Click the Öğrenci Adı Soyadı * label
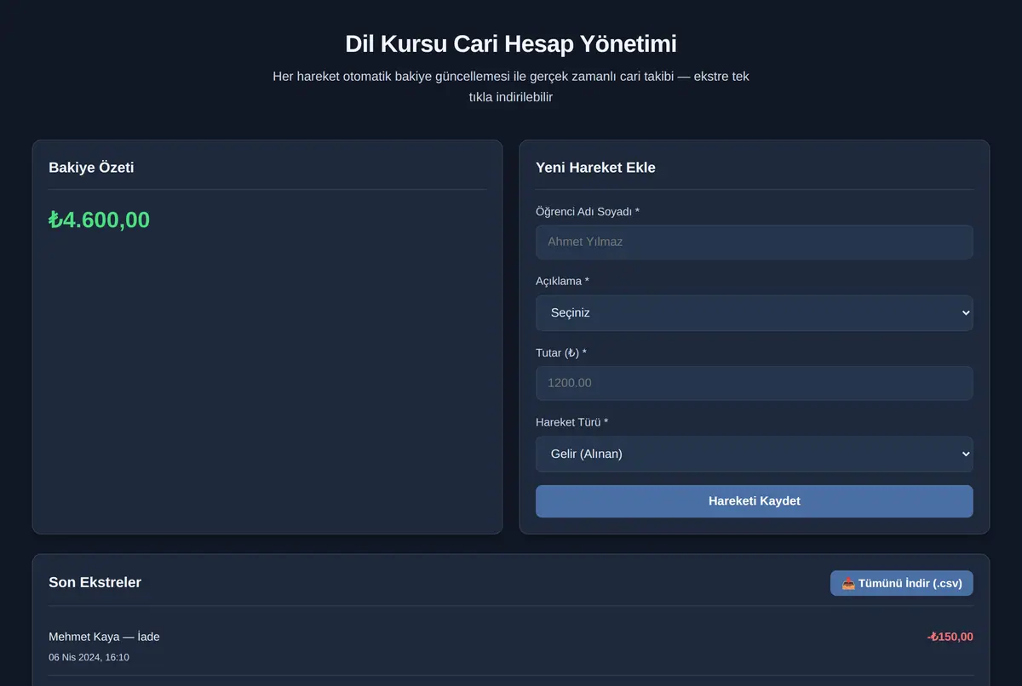The height and width of the screenshot is (686, 1022). coord(587,211)
